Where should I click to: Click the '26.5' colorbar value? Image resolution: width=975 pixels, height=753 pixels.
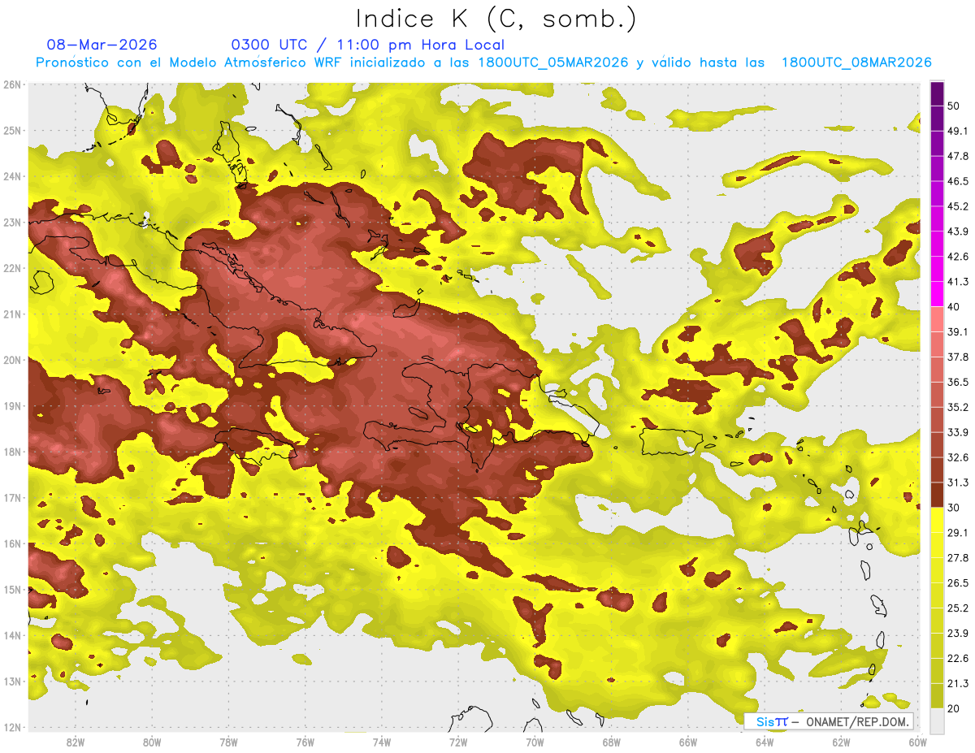[957, 583]
